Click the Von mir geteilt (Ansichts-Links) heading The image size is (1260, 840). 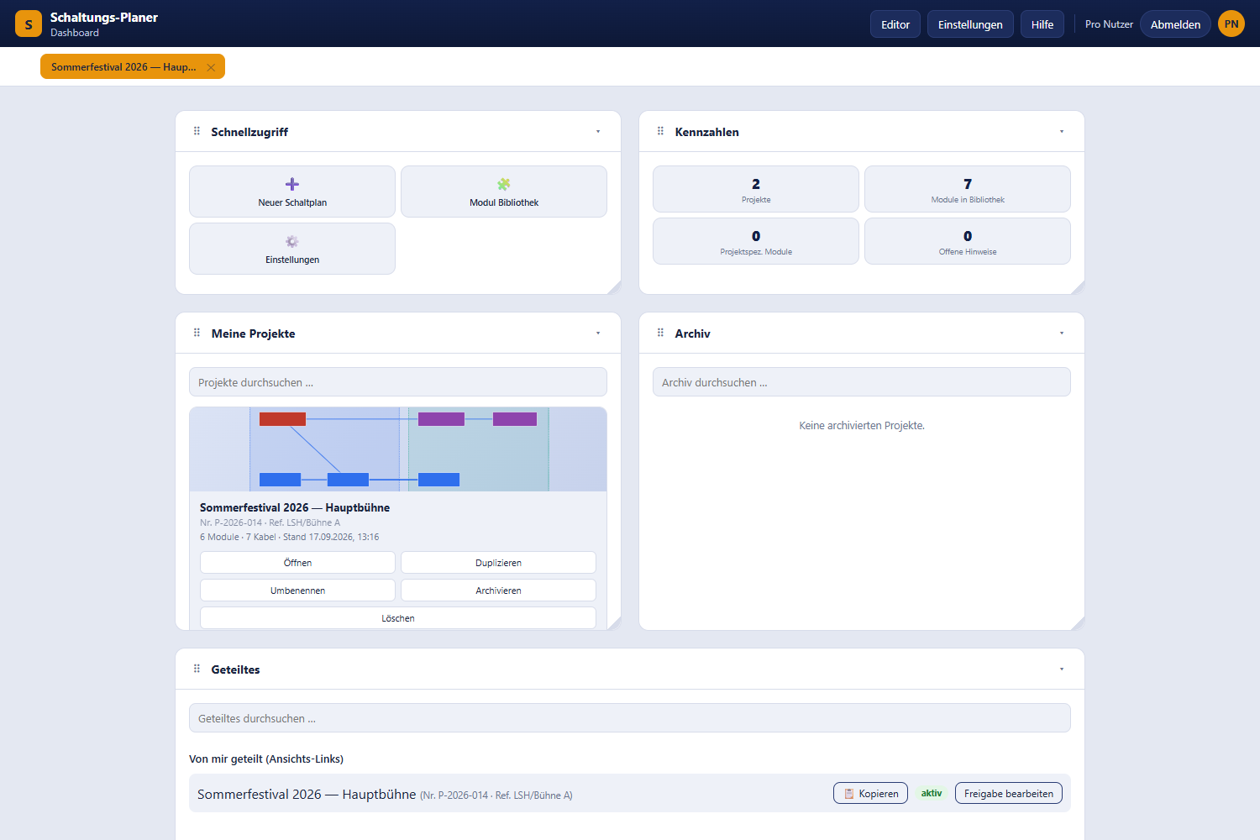pyautogui.click(x=266, y=759)
